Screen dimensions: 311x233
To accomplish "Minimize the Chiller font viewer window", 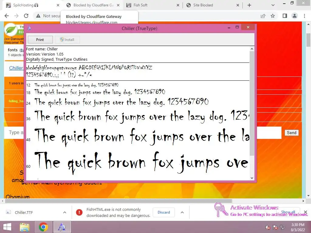I will [x=229, y=28].
